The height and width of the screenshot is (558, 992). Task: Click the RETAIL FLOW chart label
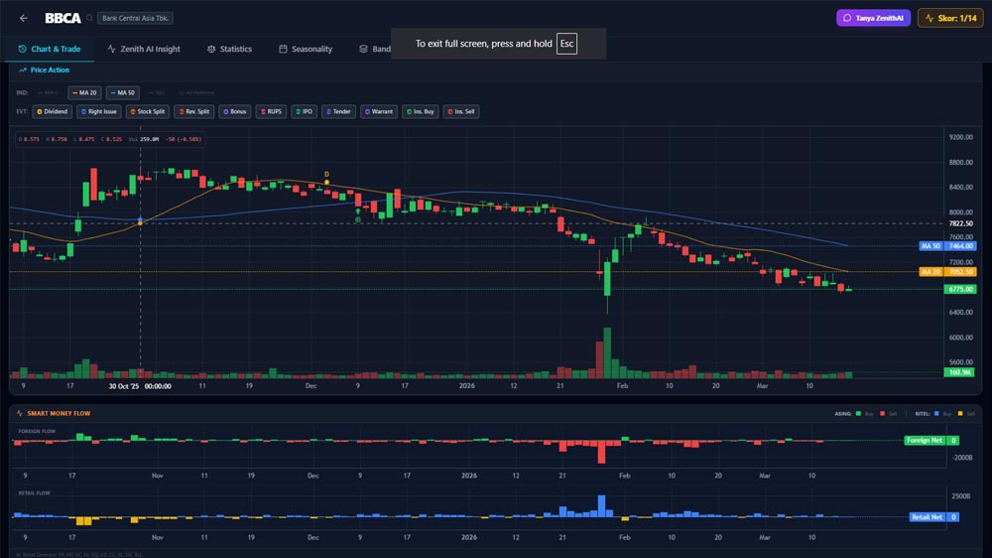34,492
